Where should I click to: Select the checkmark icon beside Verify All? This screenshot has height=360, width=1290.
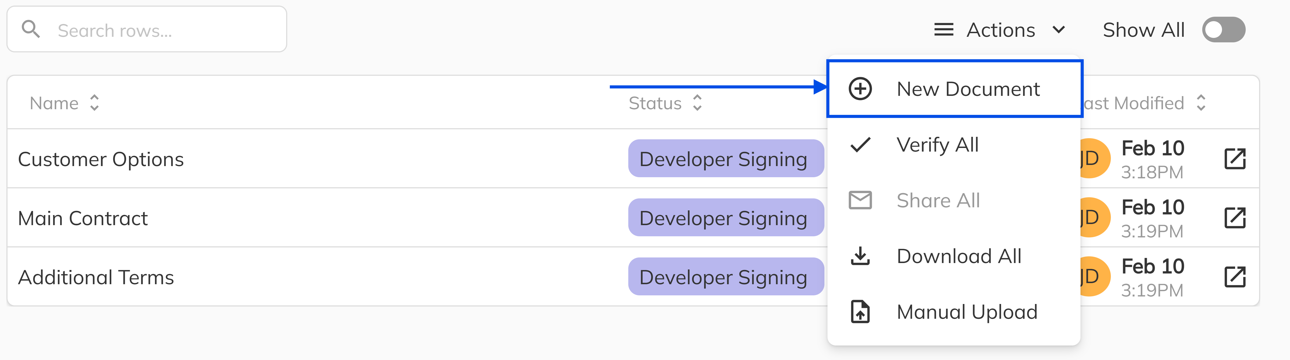coord(860,144)
